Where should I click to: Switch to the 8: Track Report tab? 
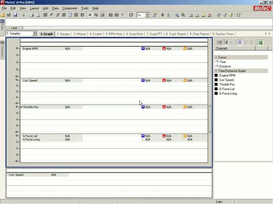[x=176, y=34]
